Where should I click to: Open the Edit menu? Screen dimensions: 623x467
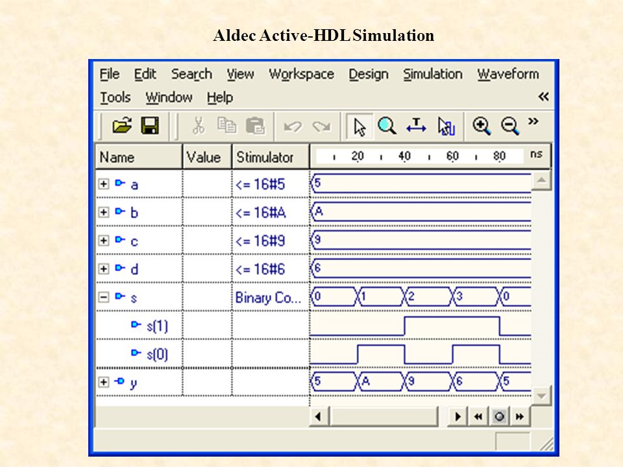(x=145, y=74)
